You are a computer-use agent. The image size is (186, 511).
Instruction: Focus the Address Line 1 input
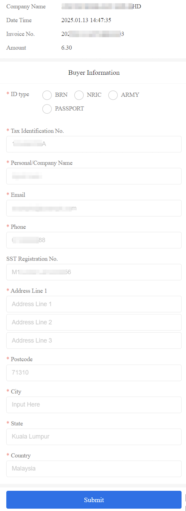94,304
